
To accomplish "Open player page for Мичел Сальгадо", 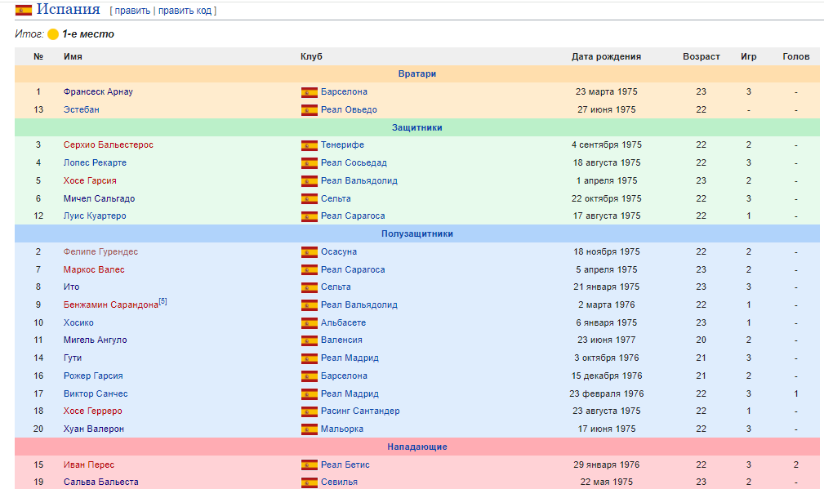I will point(100,198).
